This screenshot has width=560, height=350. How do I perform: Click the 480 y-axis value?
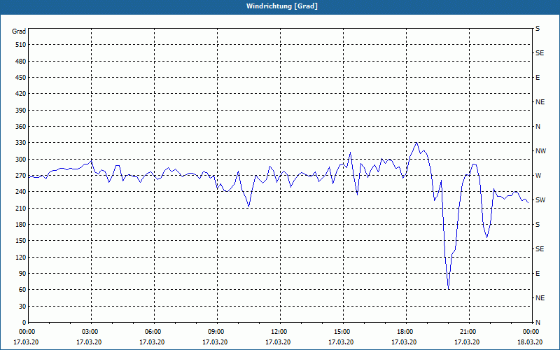tap(21, 62)
